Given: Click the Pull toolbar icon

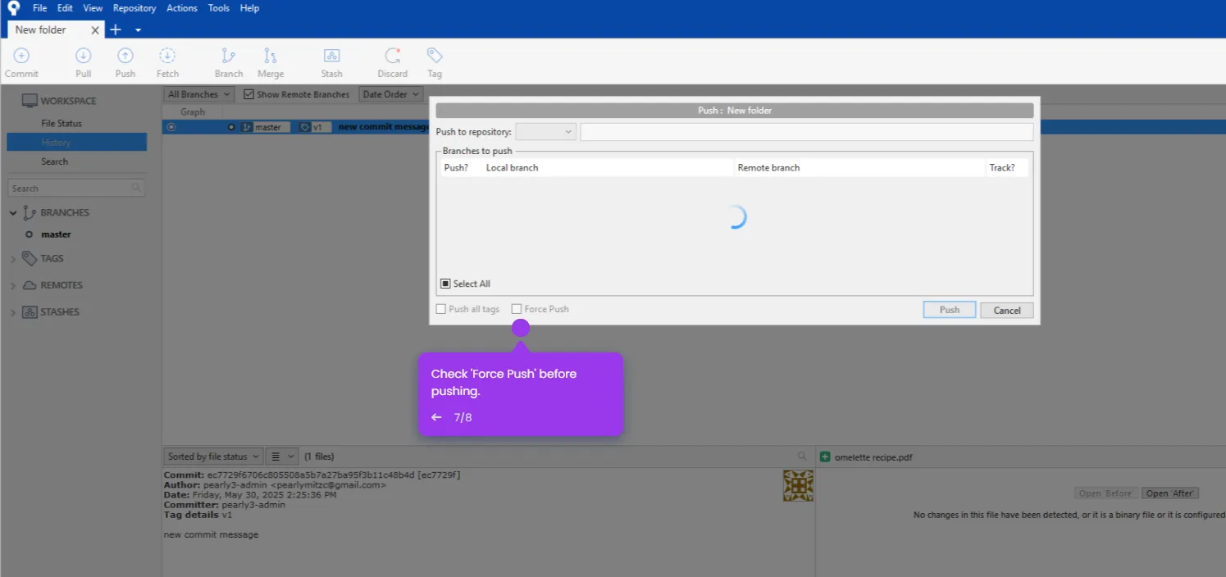Looking at the screenshot, I should [x=84, y=56].
